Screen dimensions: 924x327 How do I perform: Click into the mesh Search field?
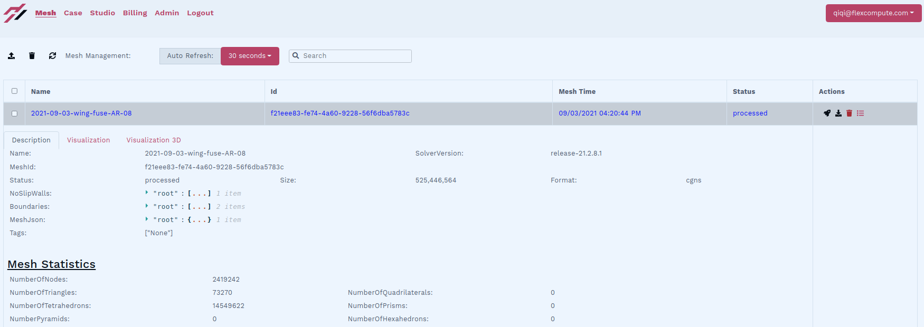355,56
